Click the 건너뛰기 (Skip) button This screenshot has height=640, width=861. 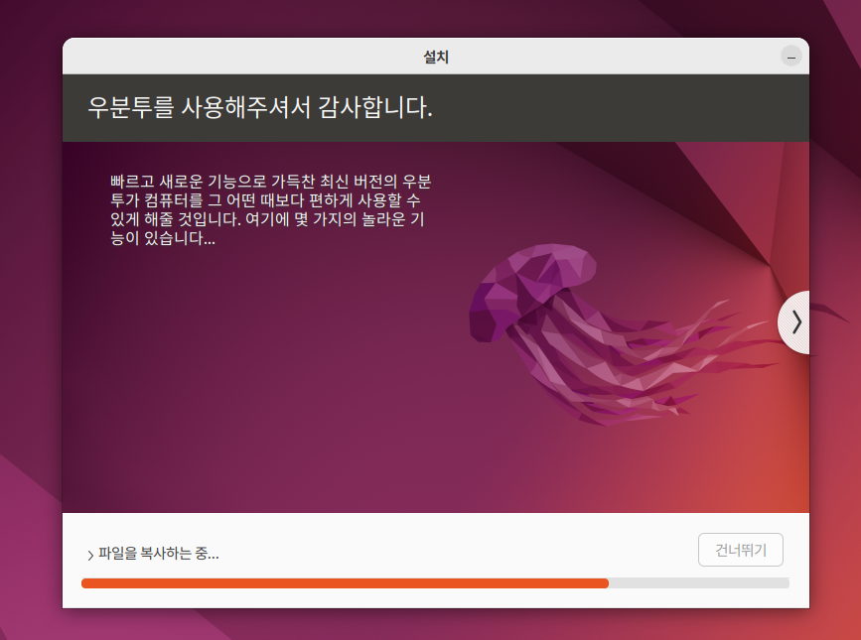(x=740, y=550)
